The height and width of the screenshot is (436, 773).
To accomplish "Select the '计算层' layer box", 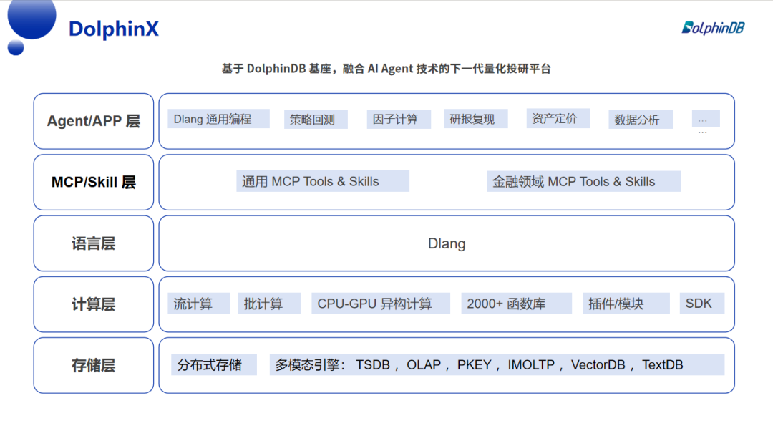I will pyautogui.click(x=94, y=304).
